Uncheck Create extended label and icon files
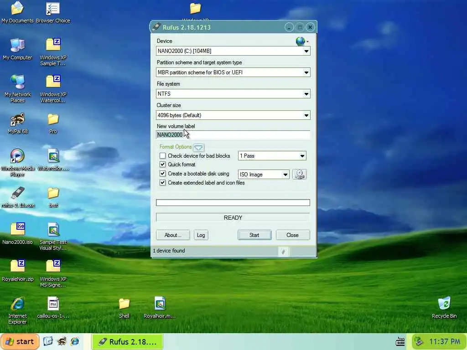 (163, 183)
